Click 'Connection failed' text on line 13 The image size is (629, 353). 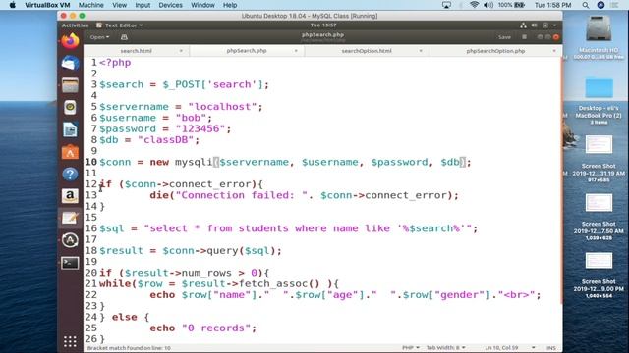click(x=235, y=195)
